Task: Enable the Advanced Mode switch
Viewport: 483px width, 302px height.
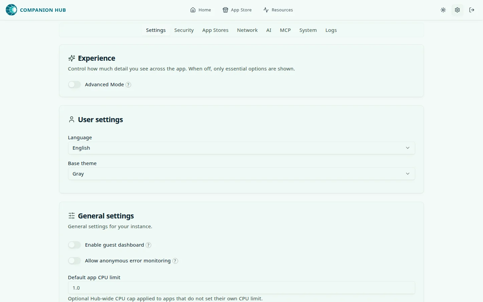Action: (x=74, y=85)
